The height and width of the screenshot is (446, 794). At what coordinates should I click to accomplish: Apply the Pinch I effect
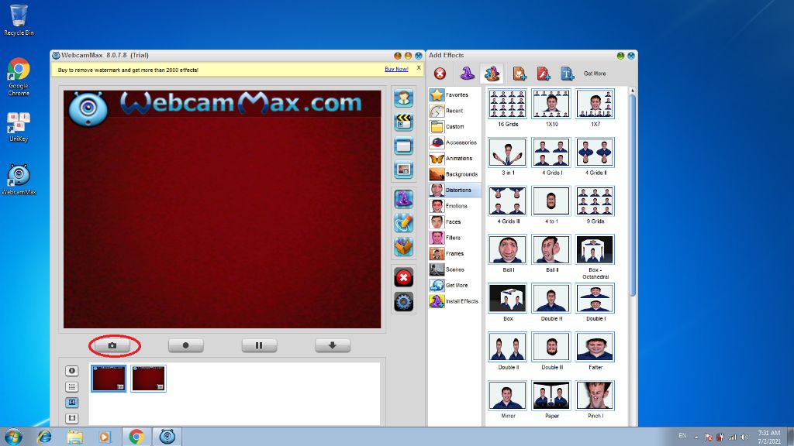(x=595, y=396)
